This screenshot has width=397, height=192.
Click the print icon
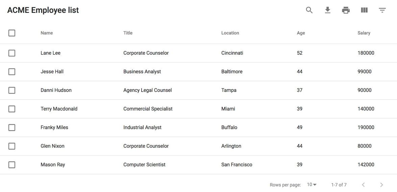coord(346,10)
